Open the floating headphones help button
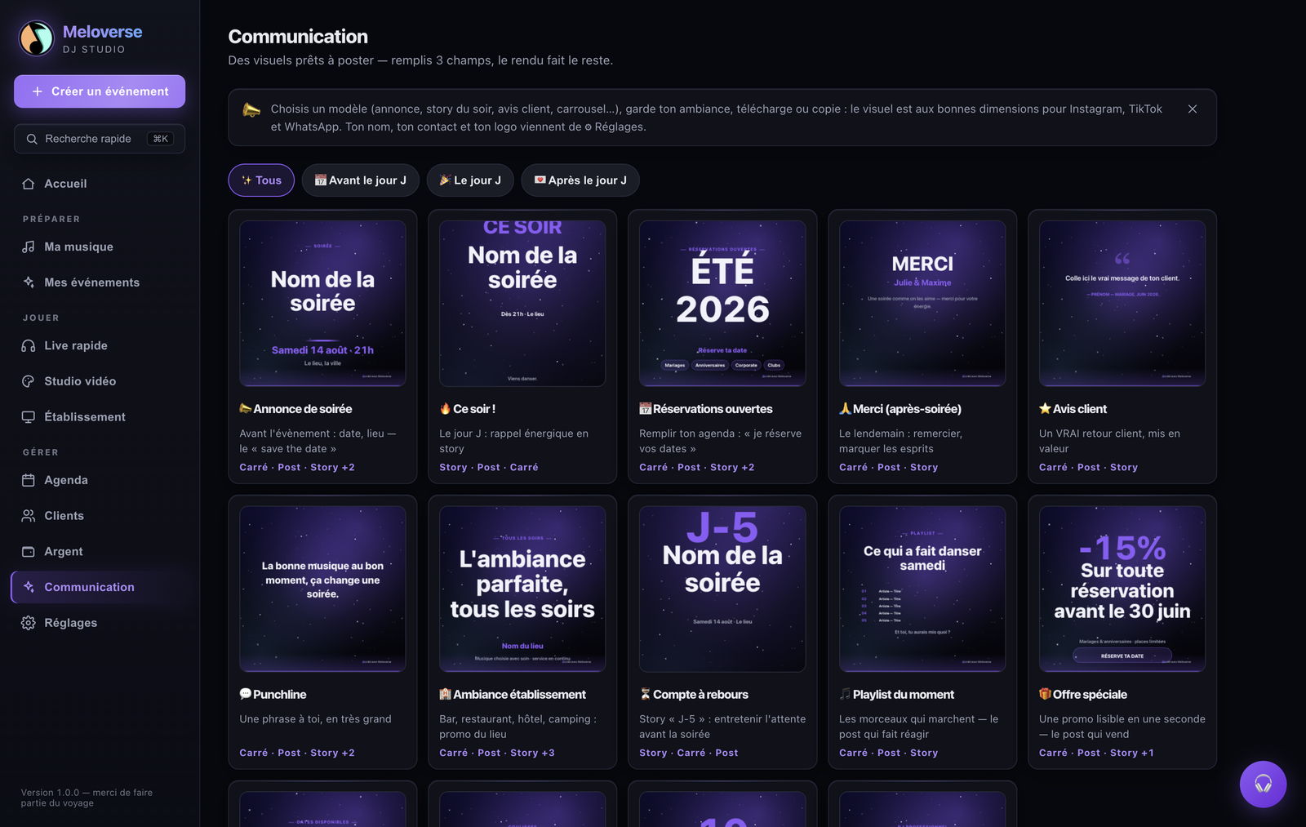 tap(1263, 784)
